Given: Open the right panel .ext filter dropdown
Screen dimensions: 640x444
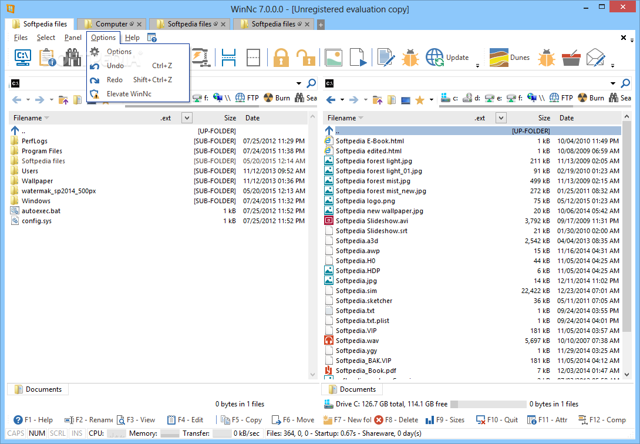Looking at the screenshot, I should tap(501, 118).
